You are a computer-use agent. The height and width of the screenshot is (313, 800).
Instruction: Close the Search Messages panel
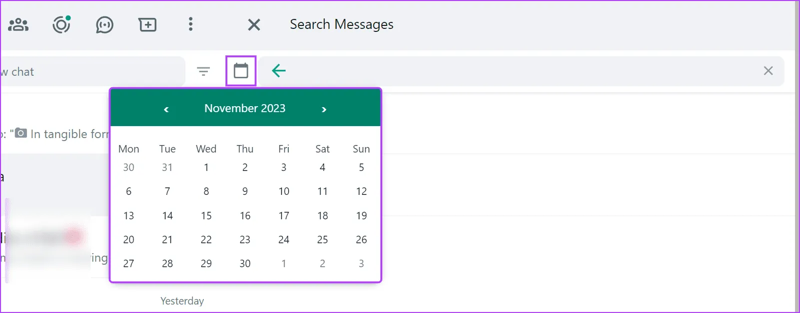(254, 24)
